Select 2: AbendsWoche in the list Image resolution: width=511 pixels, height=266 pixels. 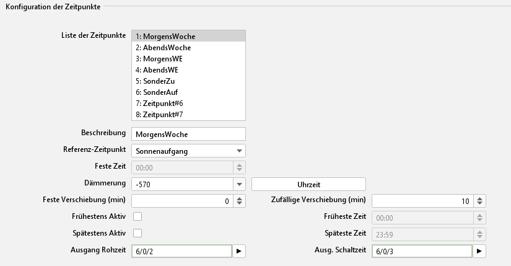(163, 48)
